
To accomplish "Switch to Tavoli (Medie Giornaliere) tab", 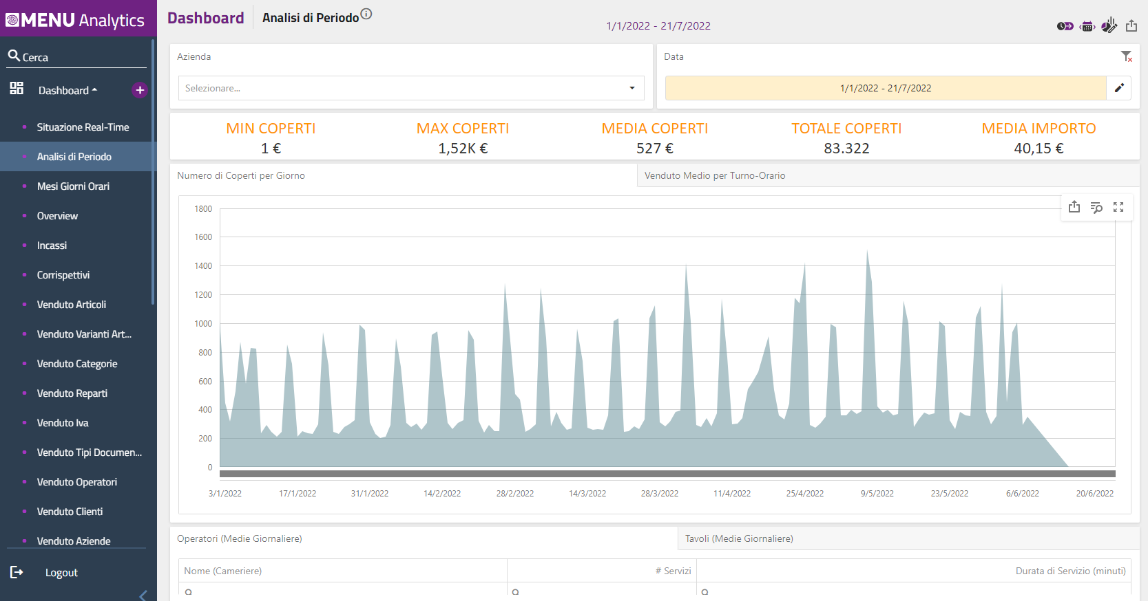I will 739,538.
